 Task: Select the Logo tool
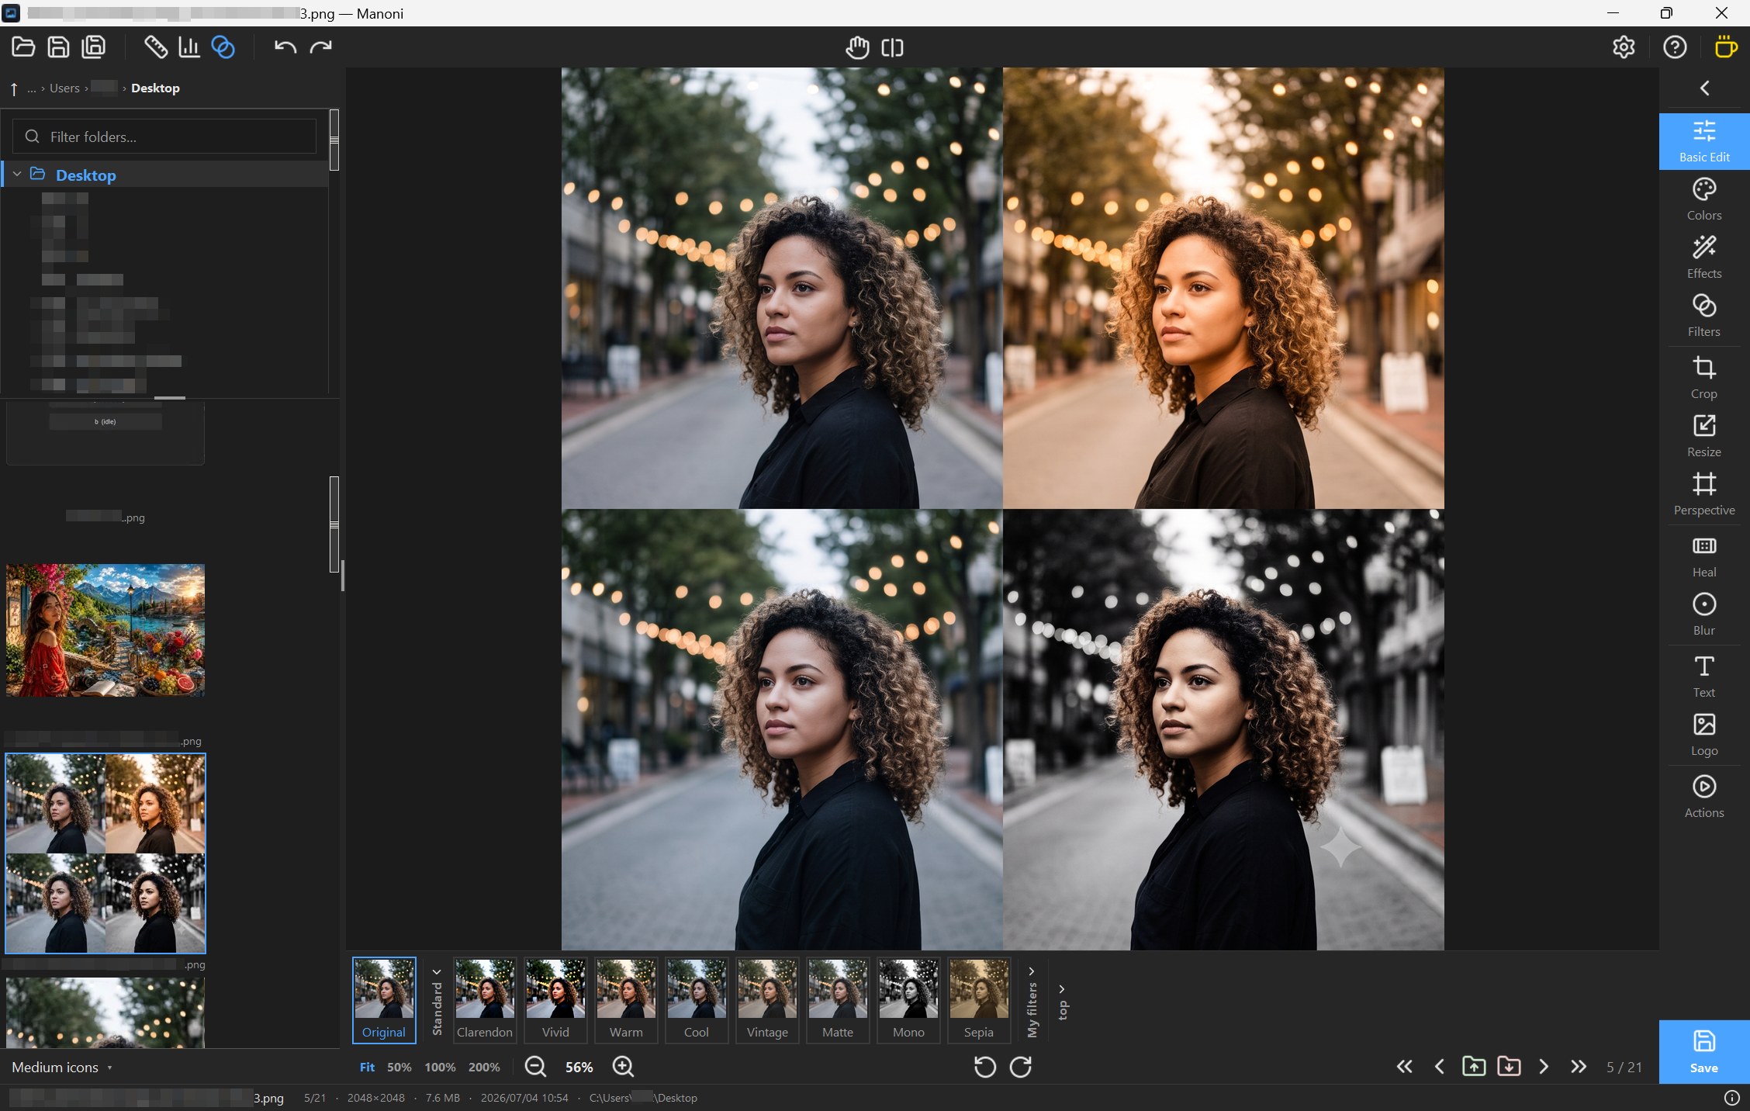click(x=1704, y=735)
